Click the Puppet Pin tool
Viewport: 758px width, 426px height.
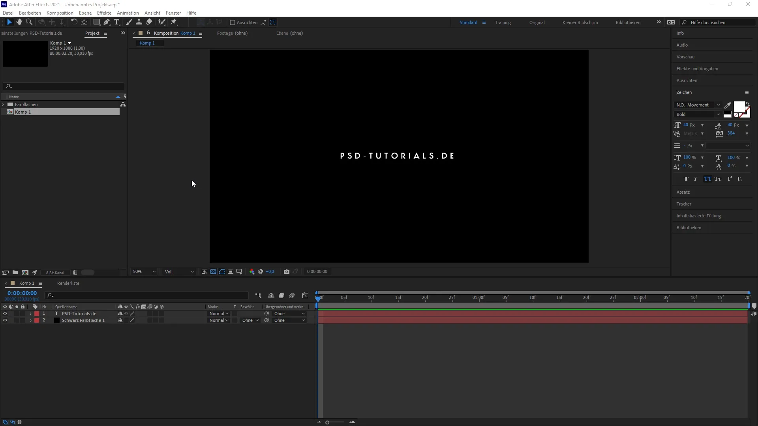coord(174,22)
